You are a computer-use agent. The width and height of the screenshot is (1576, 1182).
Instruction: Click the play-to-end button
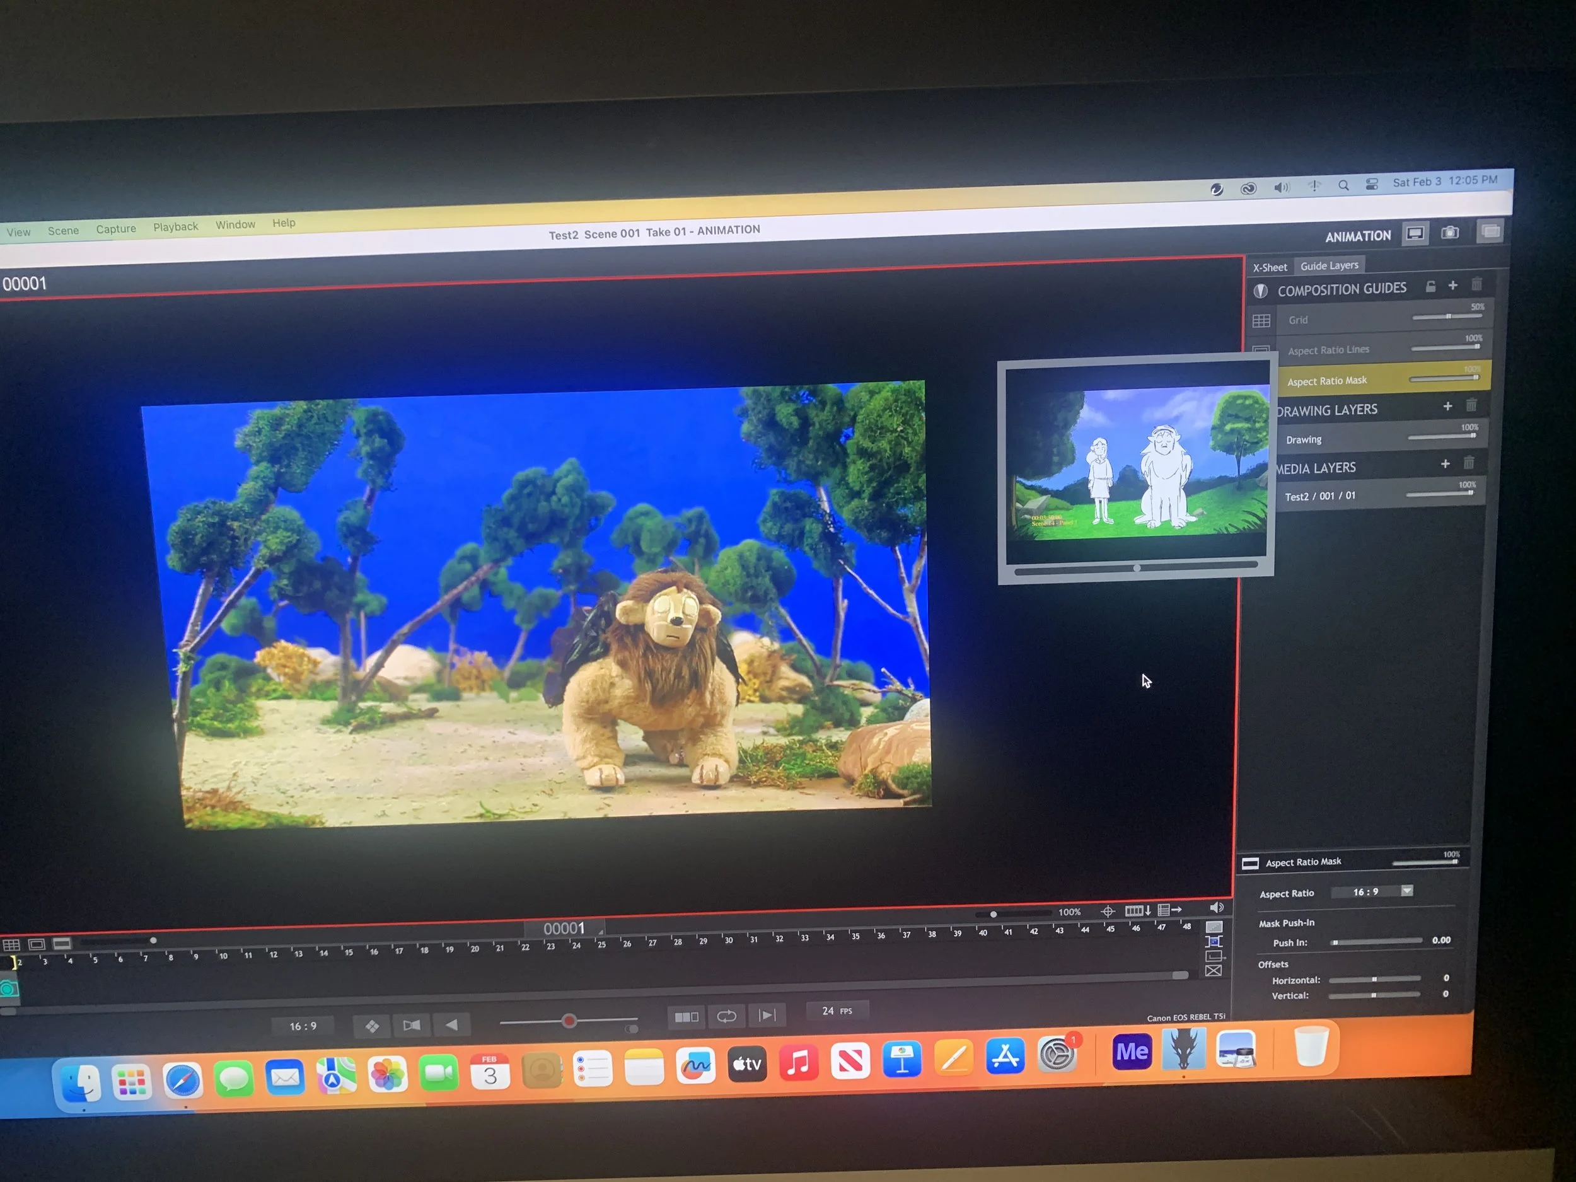[x=767, y=1016]
